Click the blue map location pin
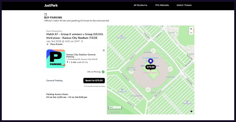Screen dimensions: 236x122 151,61
